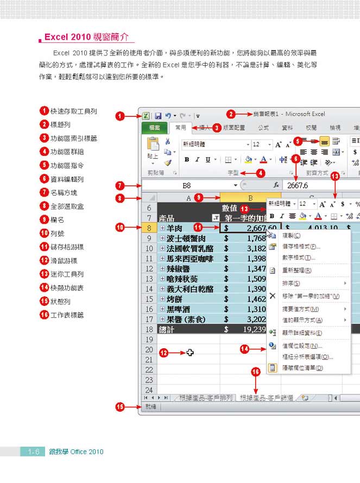Click the greyed Redo arrow icon
Screen dimensions: 360x483
[182, 116]
